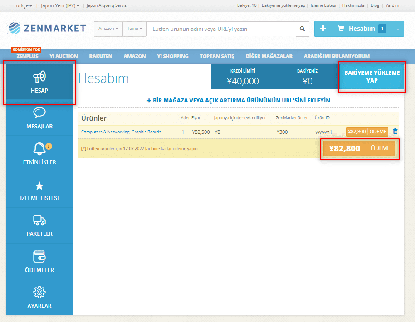The width and height of the screenshot is (415, 322).
Task: Click top Bakiyeme yükleme yap link
Action: pos(283,5)
